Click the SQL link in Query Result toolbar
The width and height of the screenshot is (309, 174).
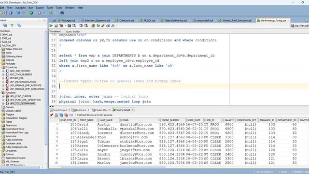(71, 115)
